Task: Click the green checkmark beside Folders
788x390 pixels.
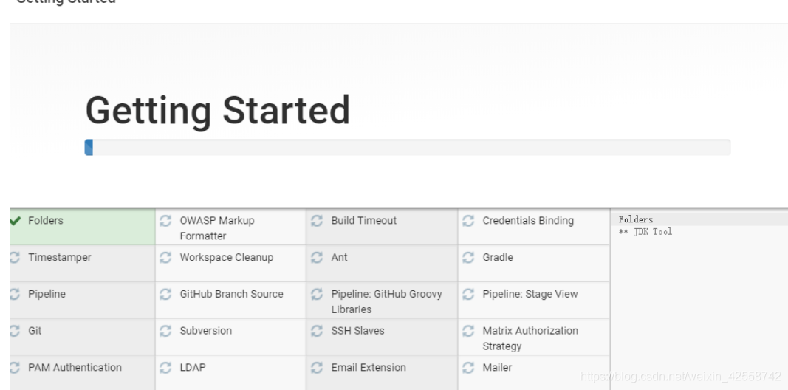Action: tap(15, 221)
